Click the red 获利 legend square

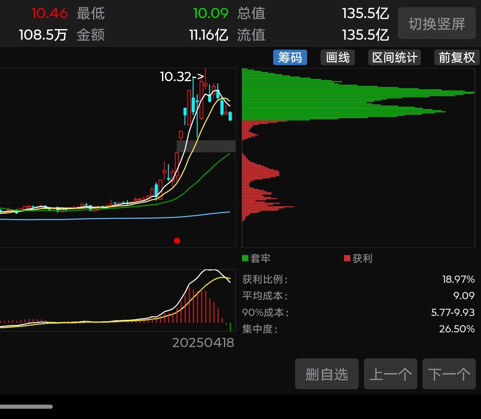[x=347, y=258]
